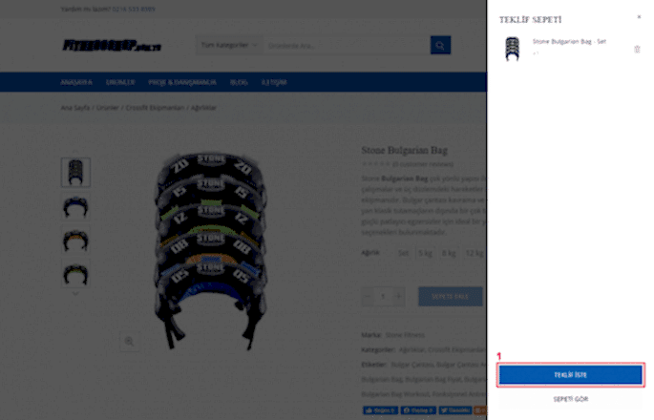Screen dimensions: 654x420
Task: Open cart item thumbnail image
Action: (512, 49)
